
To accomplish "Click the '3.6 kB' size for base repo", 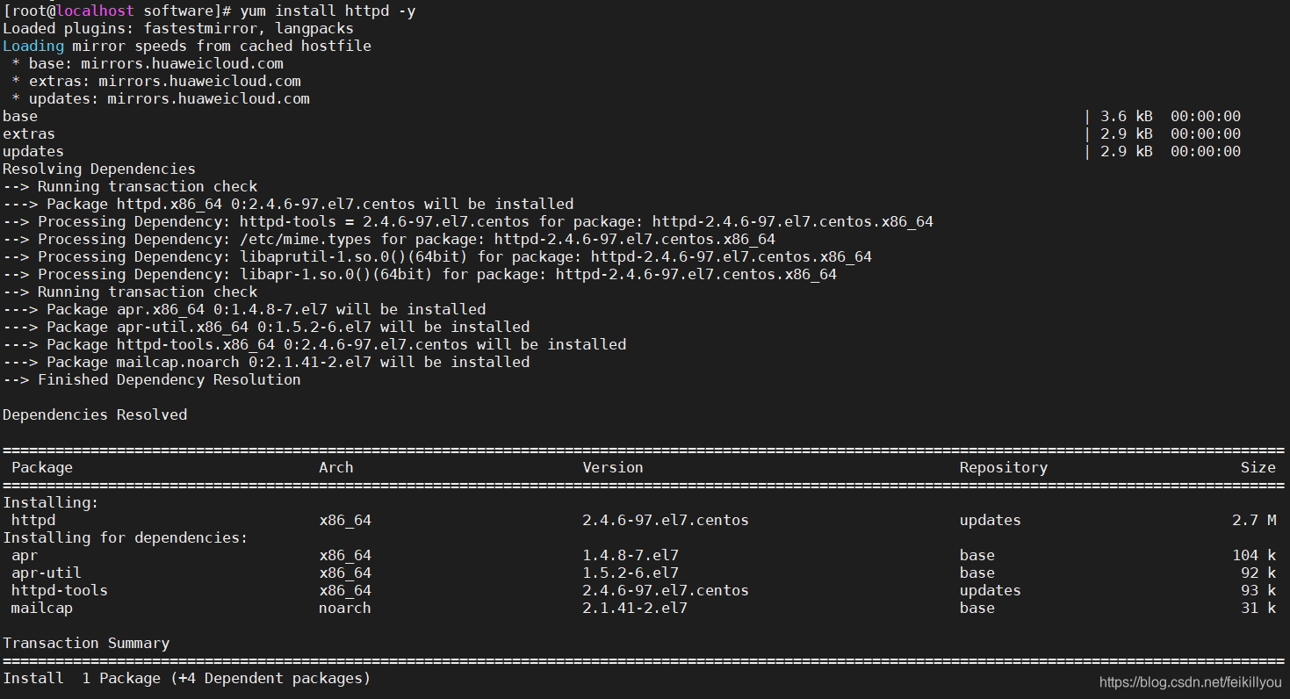I will [x=1127, y=116].
